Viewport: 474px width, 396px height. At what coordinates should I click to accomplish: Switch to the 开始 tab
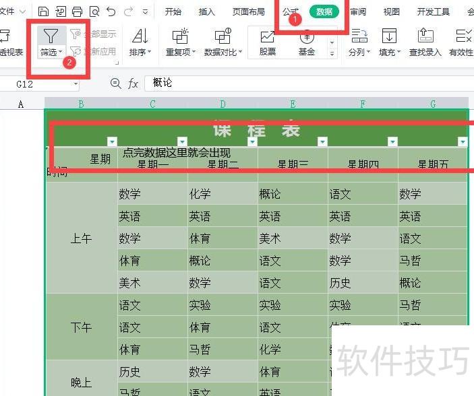[x=173, y=11]
